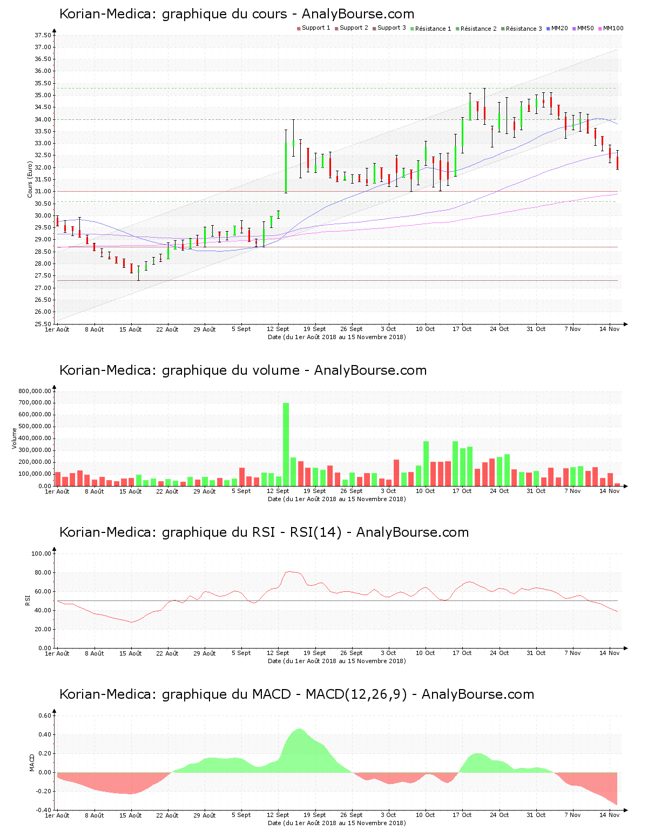Image resolution: width=648 pixels, height=837 pixels.
Task: Select the Résistance 3 legend label
Action: pos(524,29)
